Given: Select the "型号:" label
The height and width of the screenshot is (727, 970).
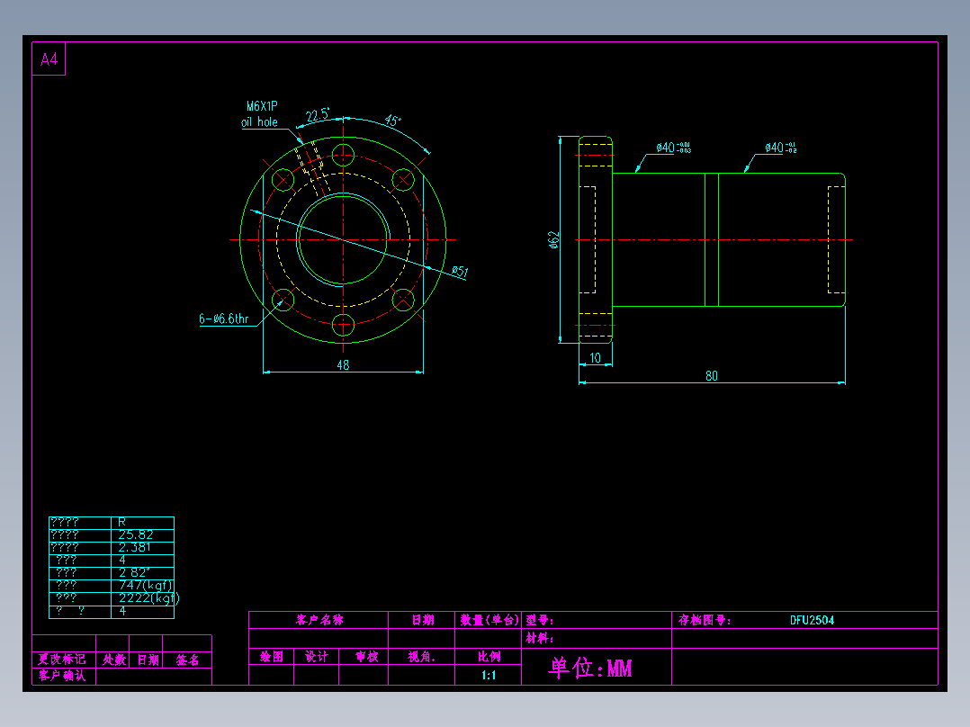Looking at the screenshot, I should (x=540, y=620).
